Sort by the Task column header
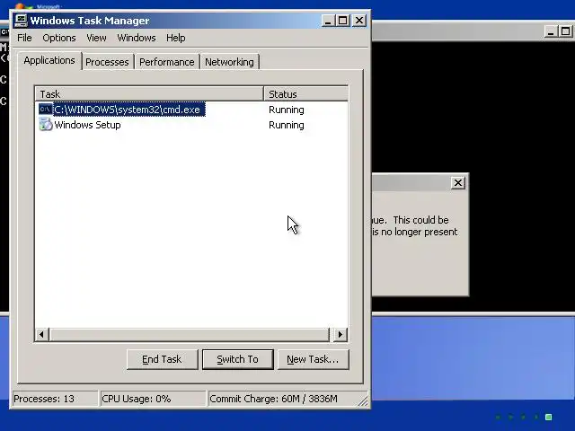Screen dimensions: 575x431 point(150,93)
